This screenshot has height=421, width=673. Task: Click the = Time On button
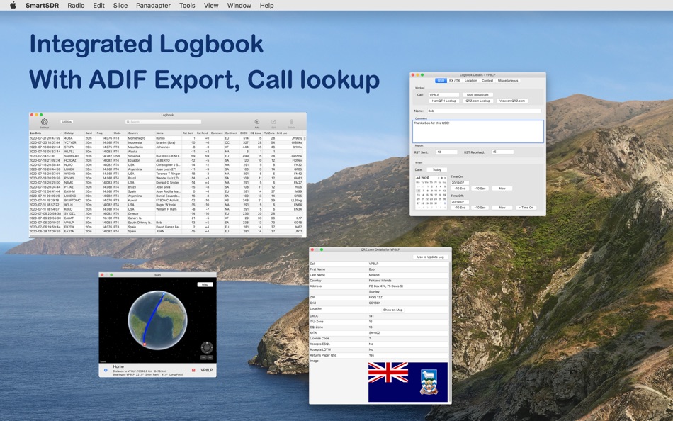[526, 208]
